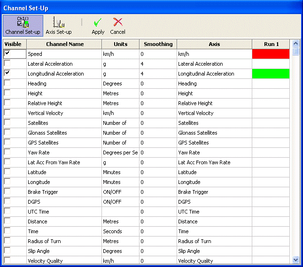Select Lateral Acceleration smoothing value 4
The height and width of the screenshot is (267, 303).
tap(158, 64)
